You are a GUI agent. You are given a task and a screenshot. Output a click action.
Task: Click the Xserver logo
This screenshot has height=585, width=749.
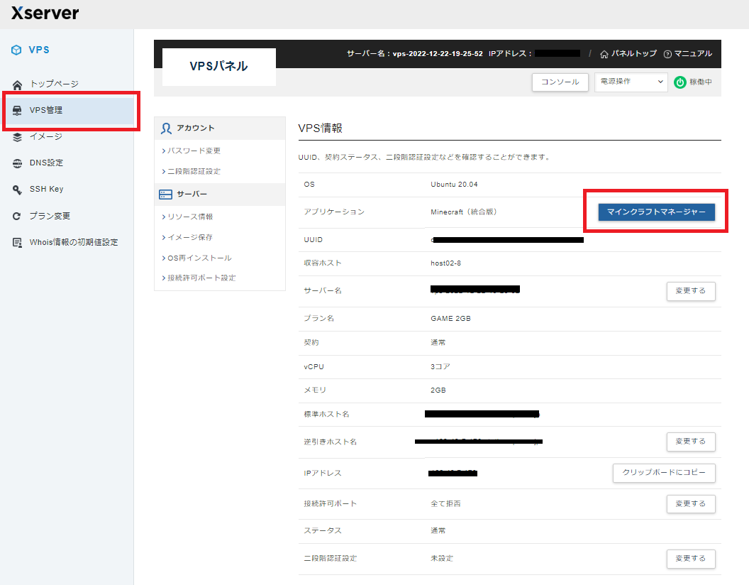click(x=45, y=13)
